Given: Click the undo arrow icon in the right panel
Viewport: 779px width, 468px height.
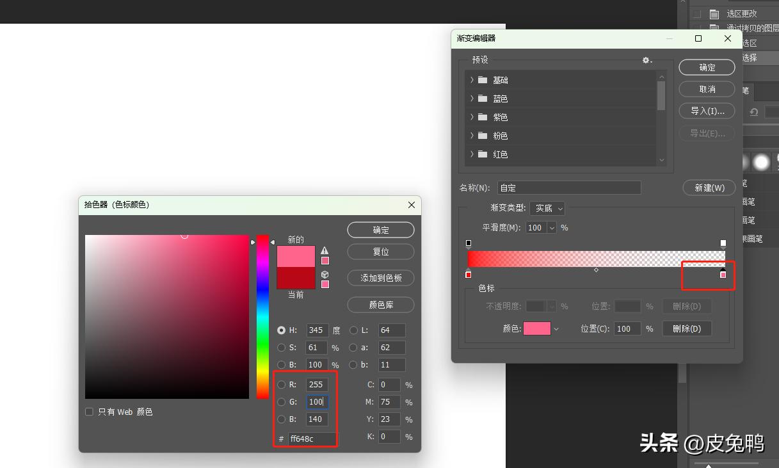Looking at the screenshot, I should [x=754, y=112].
